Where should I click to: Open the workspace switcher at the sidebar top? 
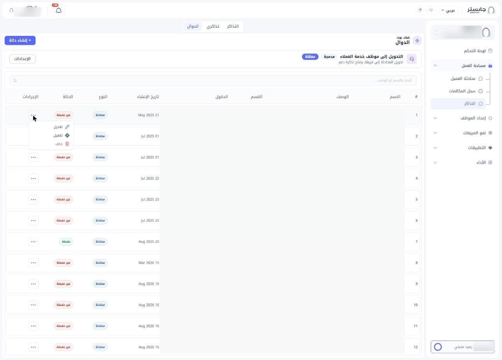point(463,32)
